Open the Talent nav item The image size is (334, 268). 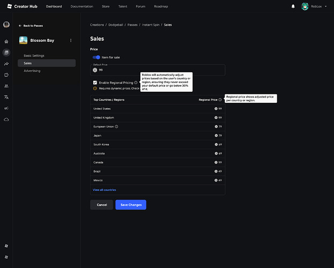click(123, 6)
